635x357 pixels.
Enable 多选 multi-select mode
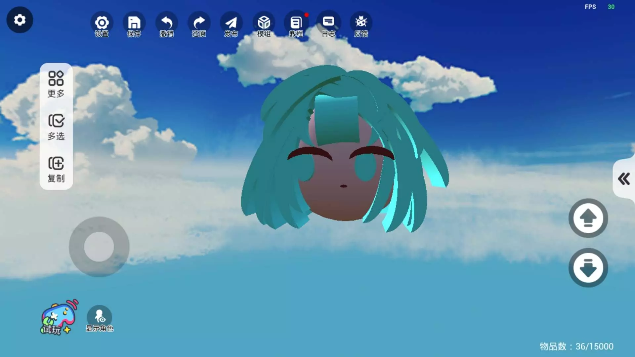56,127
